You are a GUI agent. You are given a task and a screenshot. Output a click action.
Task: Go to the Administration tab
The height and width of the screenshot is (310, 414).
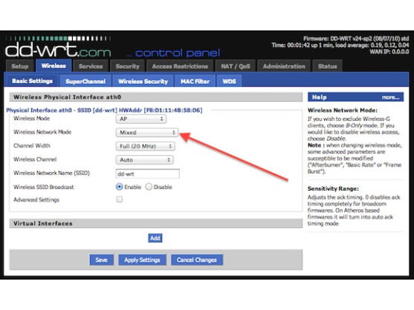pos(284,66)
